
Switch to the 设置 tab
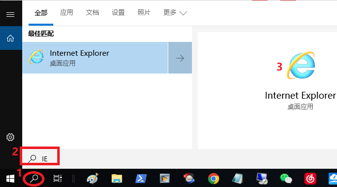(118, 12)
